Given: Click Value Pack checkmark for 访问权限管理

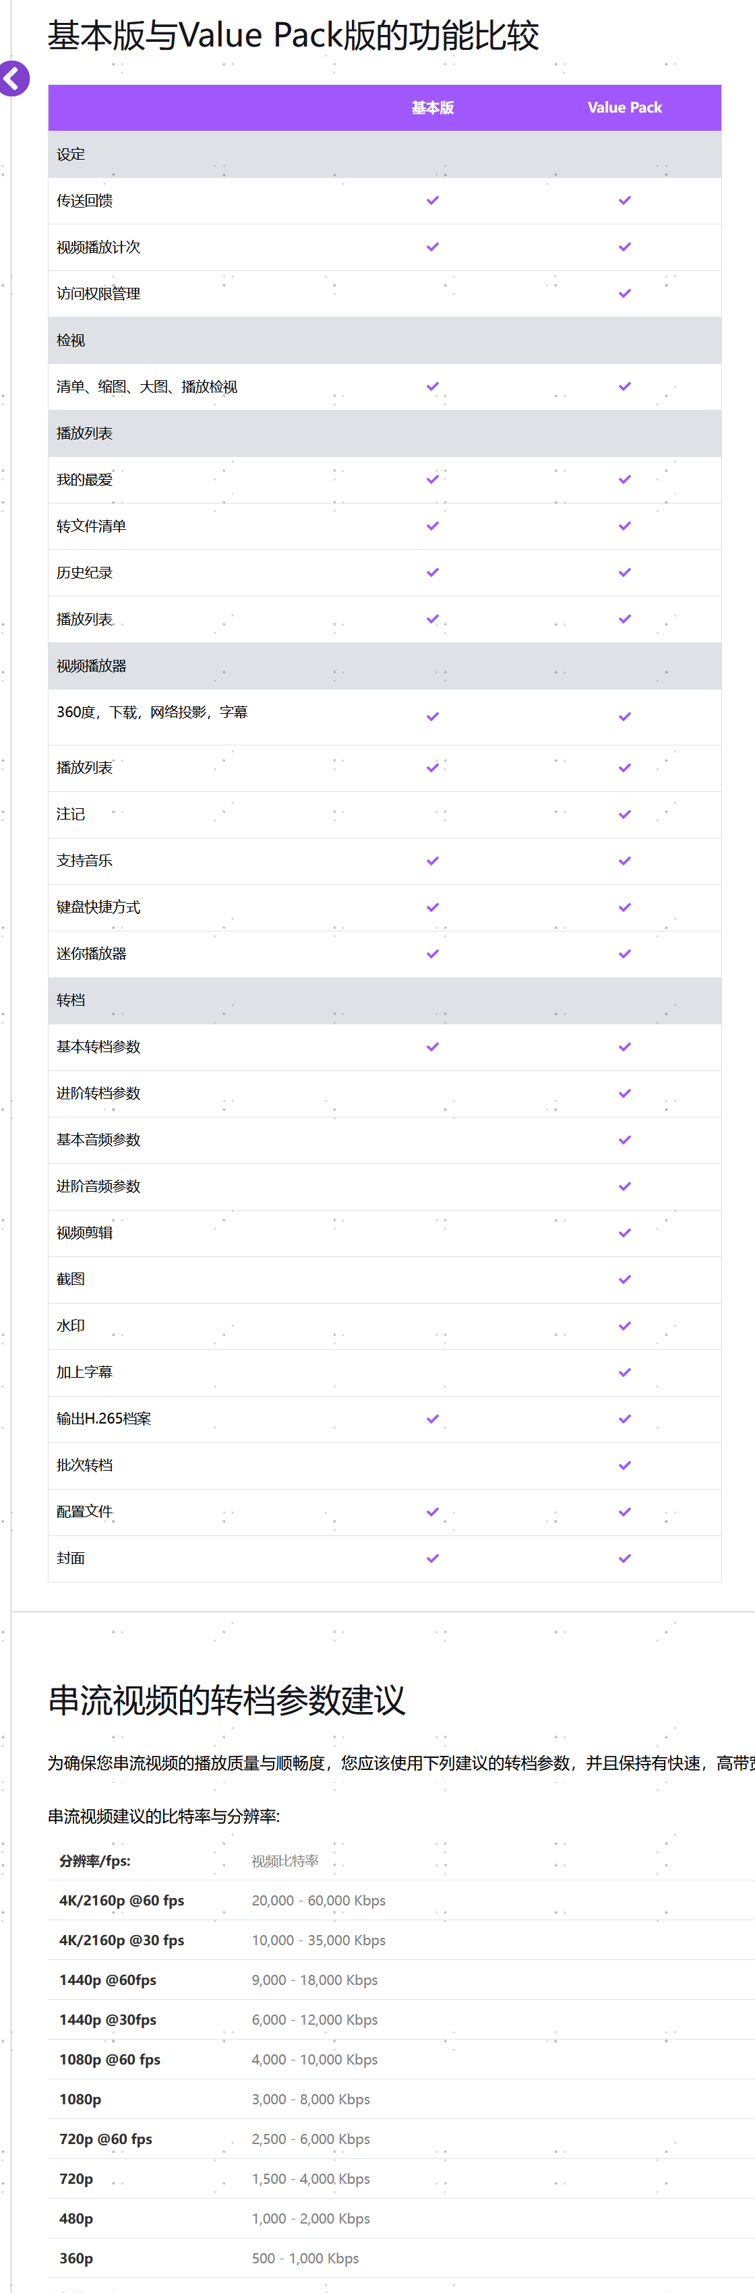Looking at the screenshot, I should click(x=625, y=294).
